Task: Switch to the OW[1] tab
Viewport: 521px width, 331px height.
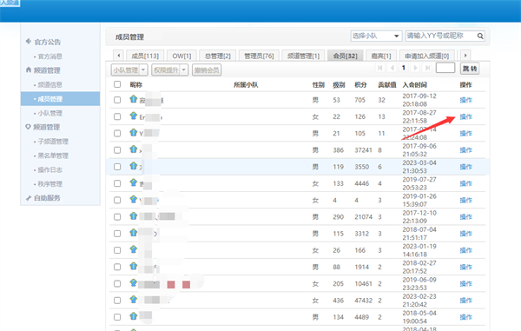Action: tap(181, 56)
